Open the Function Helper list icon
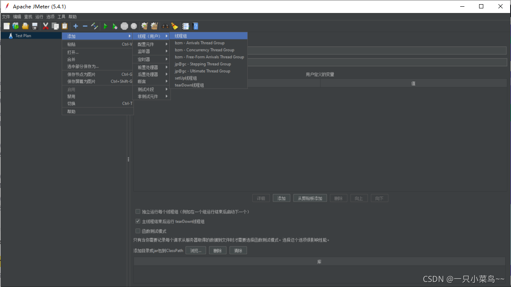The width and height of the screenshot is (511, 287). 185,26
